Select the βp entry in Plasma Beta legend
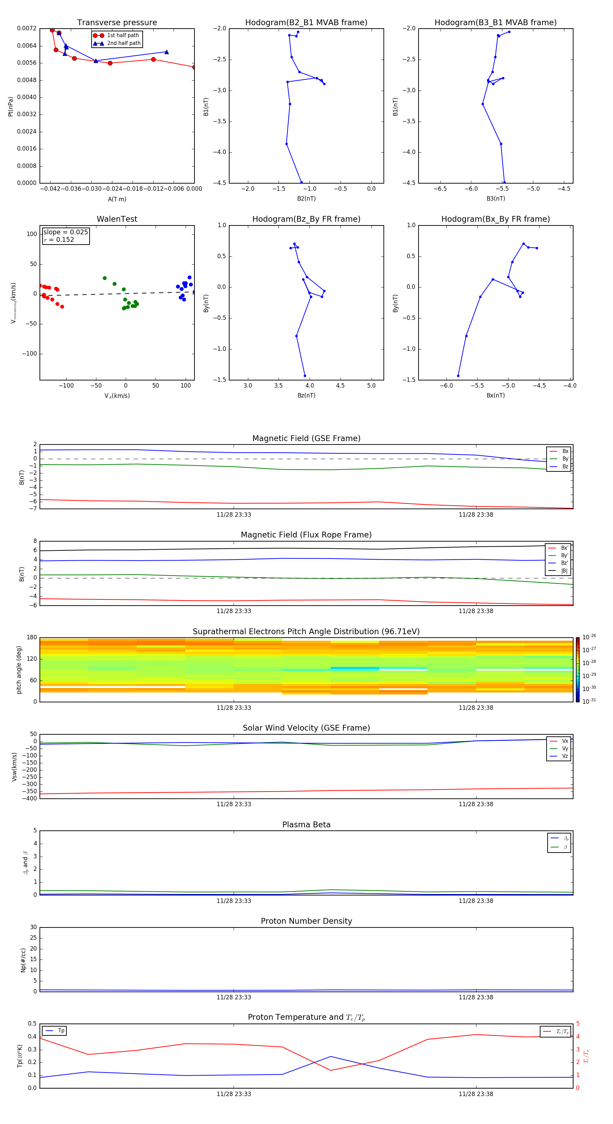613x1124 pixels. click(x=559, y=838)
